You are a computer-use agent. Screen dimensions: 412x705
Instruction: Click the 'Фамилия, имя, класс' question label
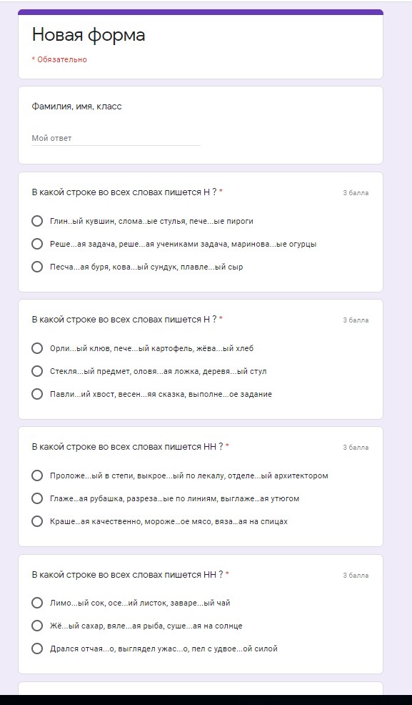(x=76, y=107)
